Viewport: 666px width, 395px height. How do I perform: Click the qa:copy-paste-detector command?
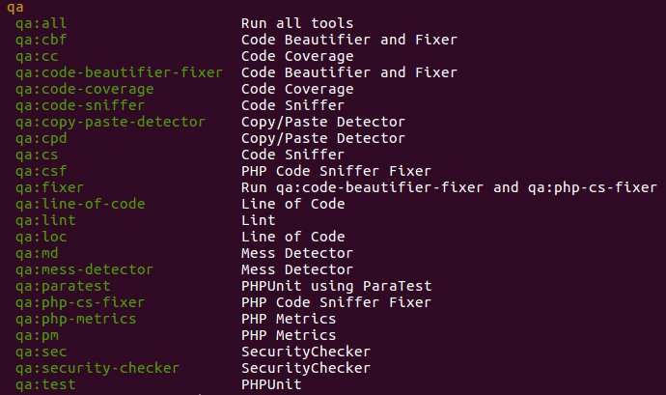coord(110,122)
